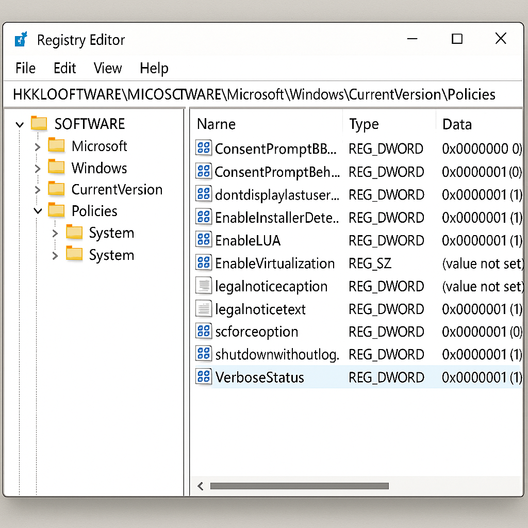Select the dontdisplaylastuser... value name
Image resolution: width=528 pixels, height=528 pixels.
[x=277, y=195]
